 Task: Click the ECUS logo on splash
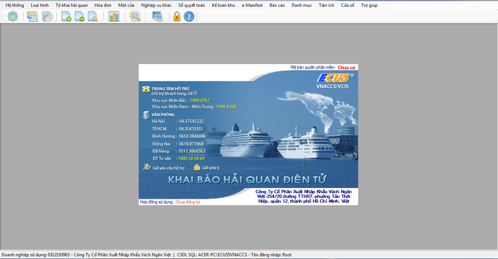pyautogui.click(x=335, y=78)
